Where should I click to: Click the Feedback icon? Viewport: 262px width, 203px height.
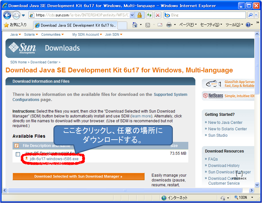(x=239, y=175)
